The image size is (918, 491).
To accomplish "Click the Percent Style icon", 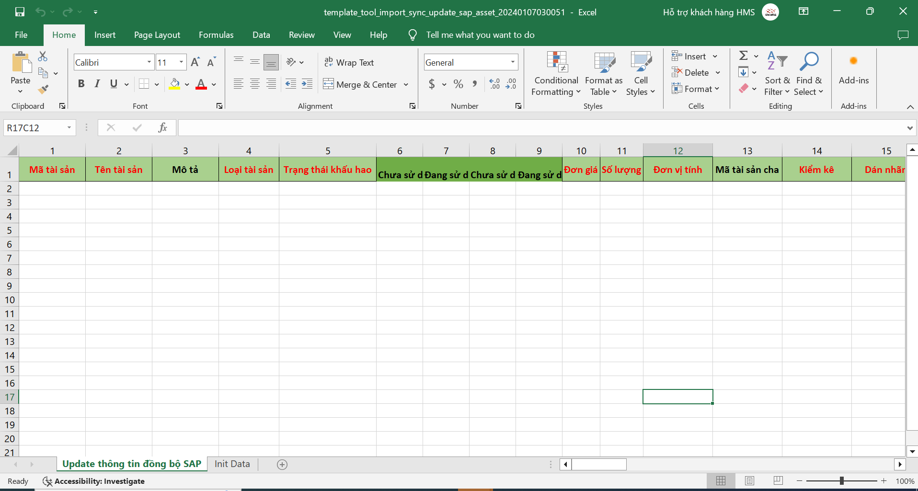I will [x=458, y=84].
